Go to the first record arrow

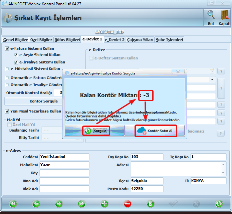coord(13,203)
